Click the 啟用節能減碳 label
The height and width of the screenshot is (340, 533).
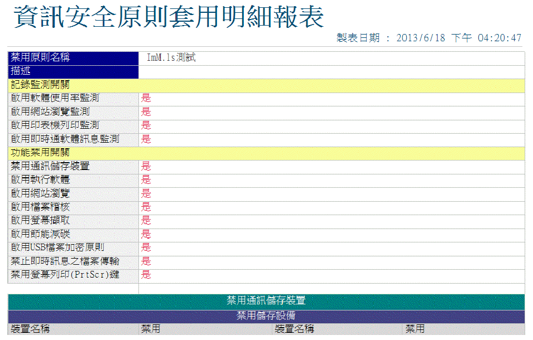coord(40,234)
